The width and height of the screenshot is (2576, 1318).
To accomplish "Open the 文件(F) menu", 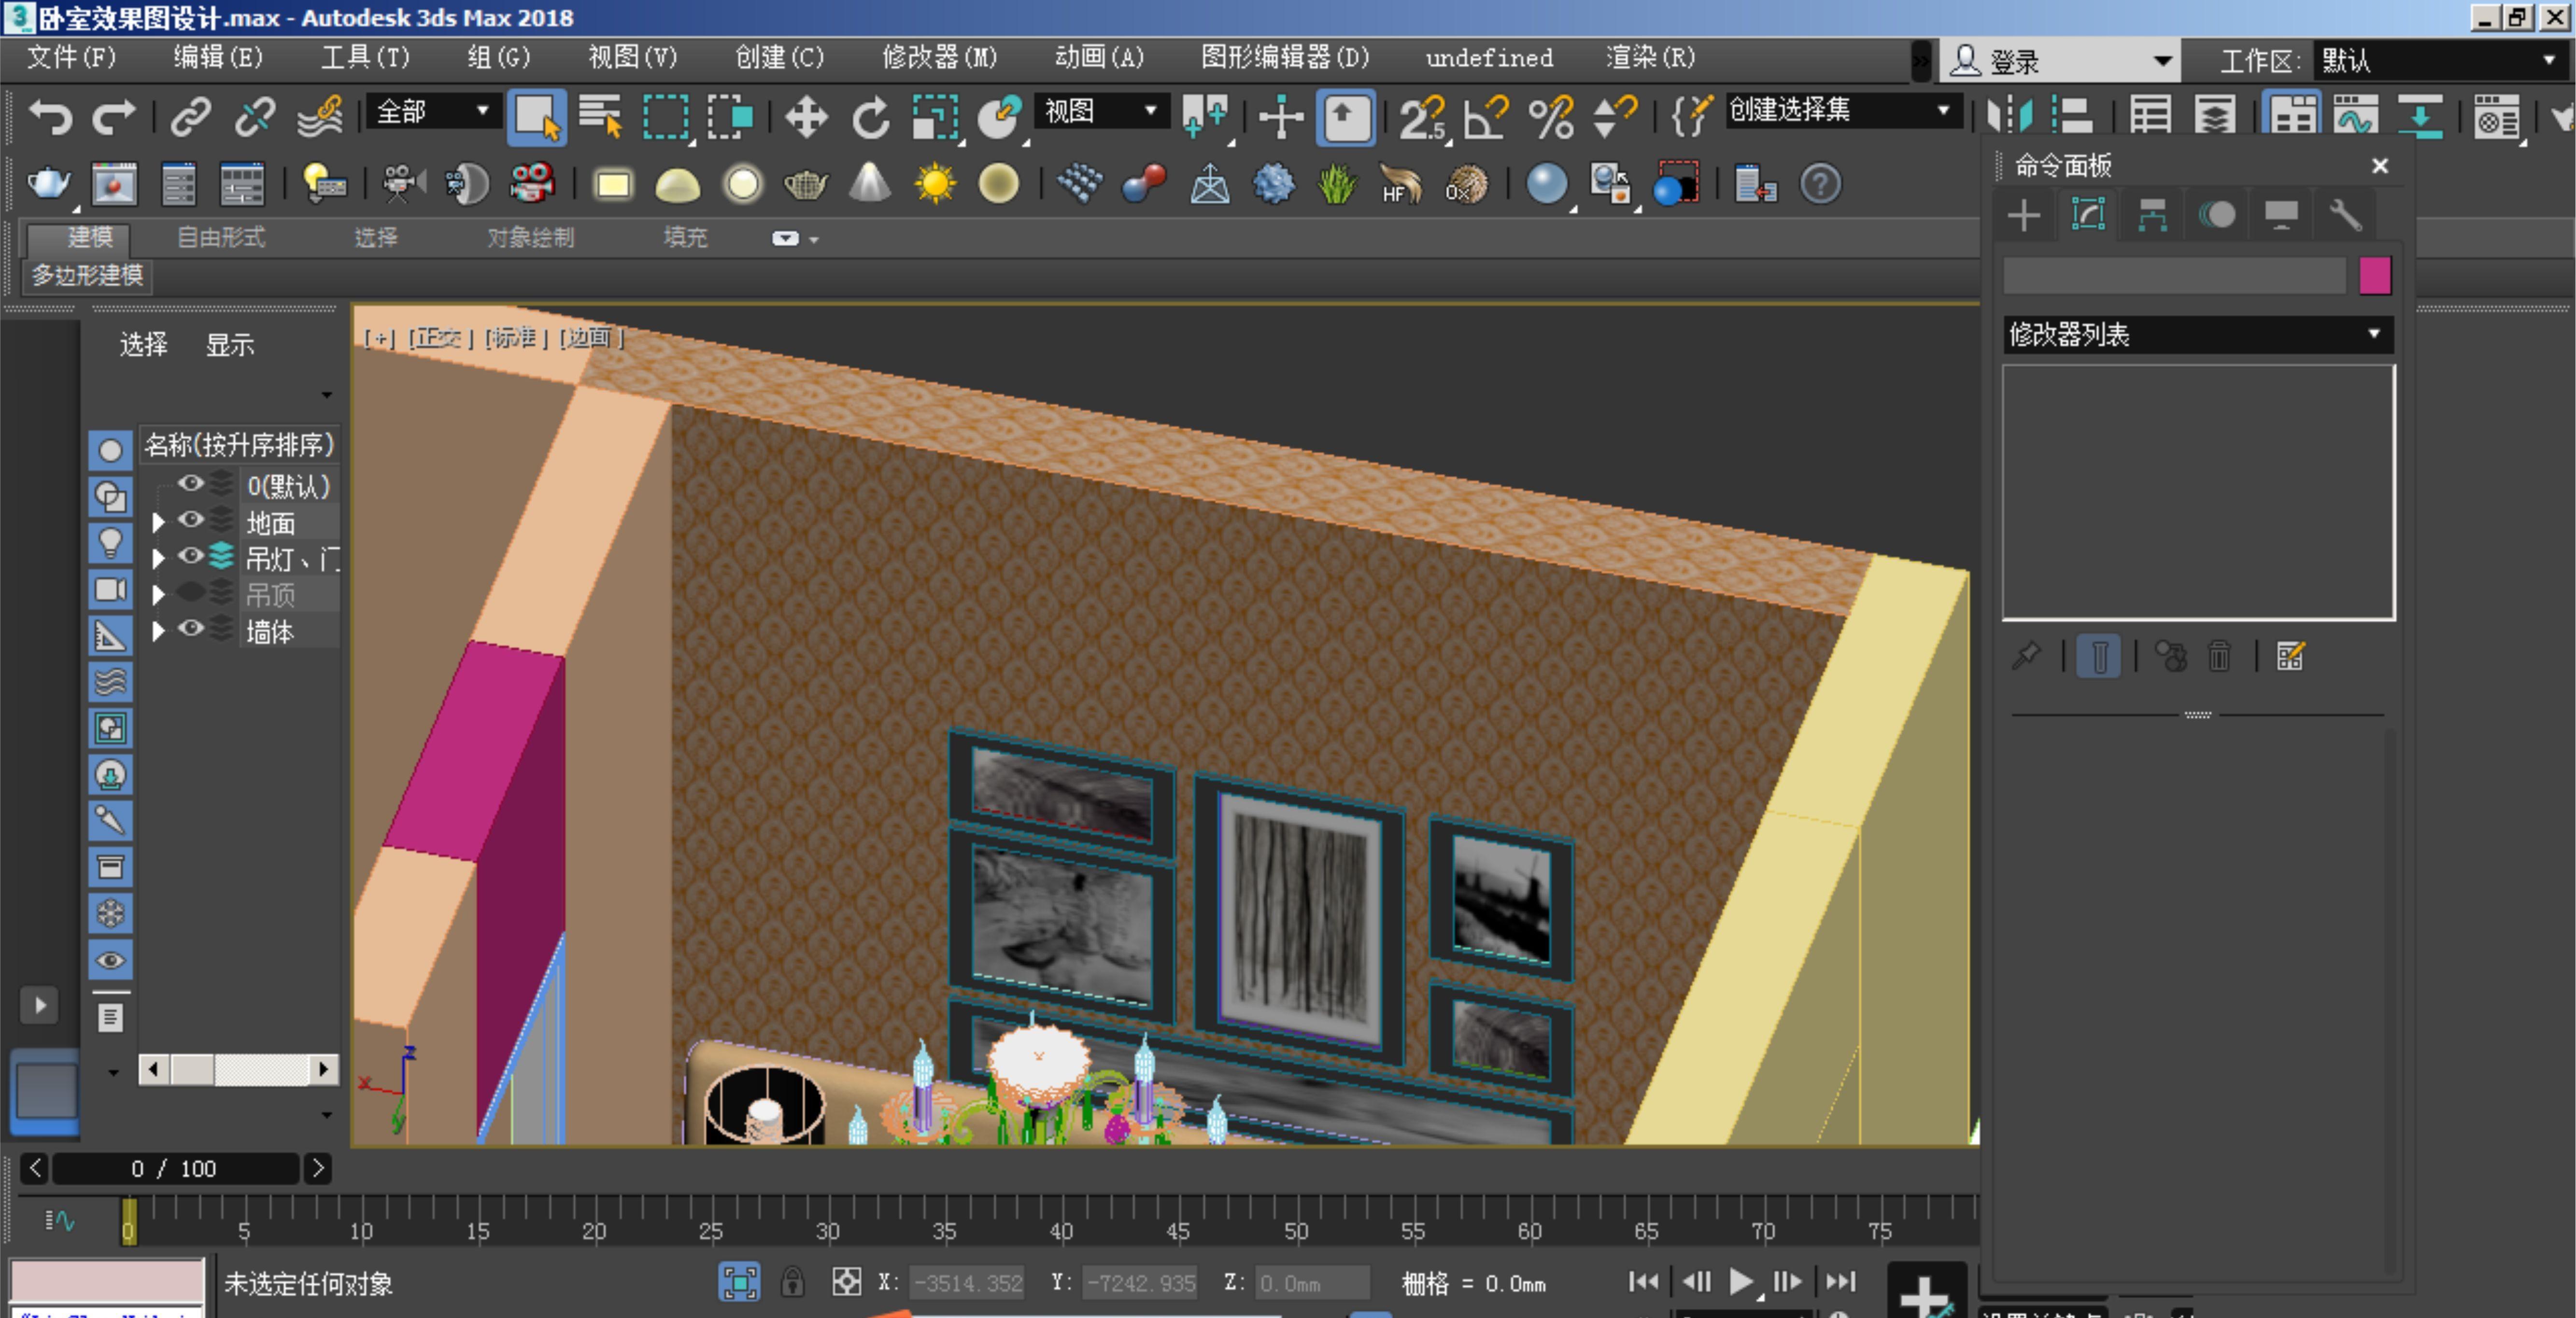I will [x=71, y=57].
